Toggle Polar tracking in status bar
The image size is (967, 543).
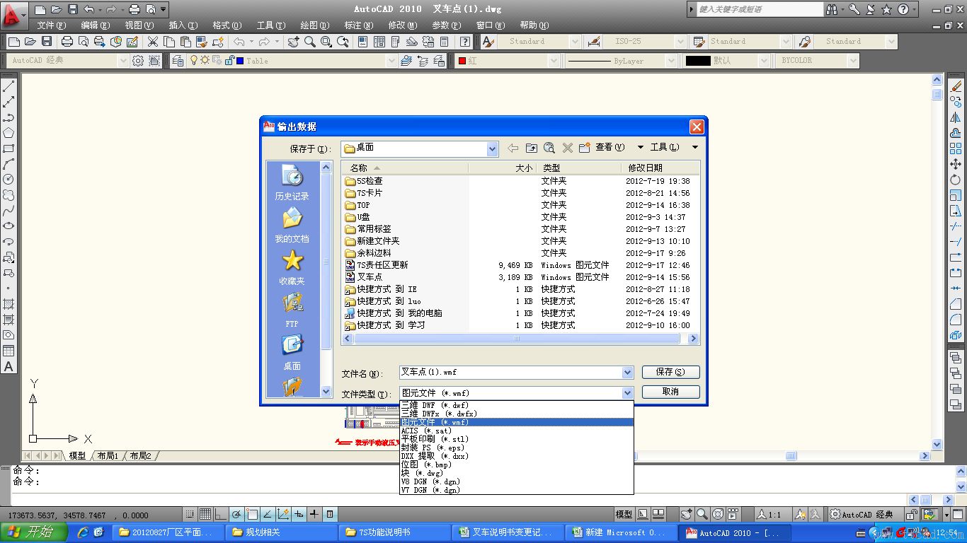236,514
